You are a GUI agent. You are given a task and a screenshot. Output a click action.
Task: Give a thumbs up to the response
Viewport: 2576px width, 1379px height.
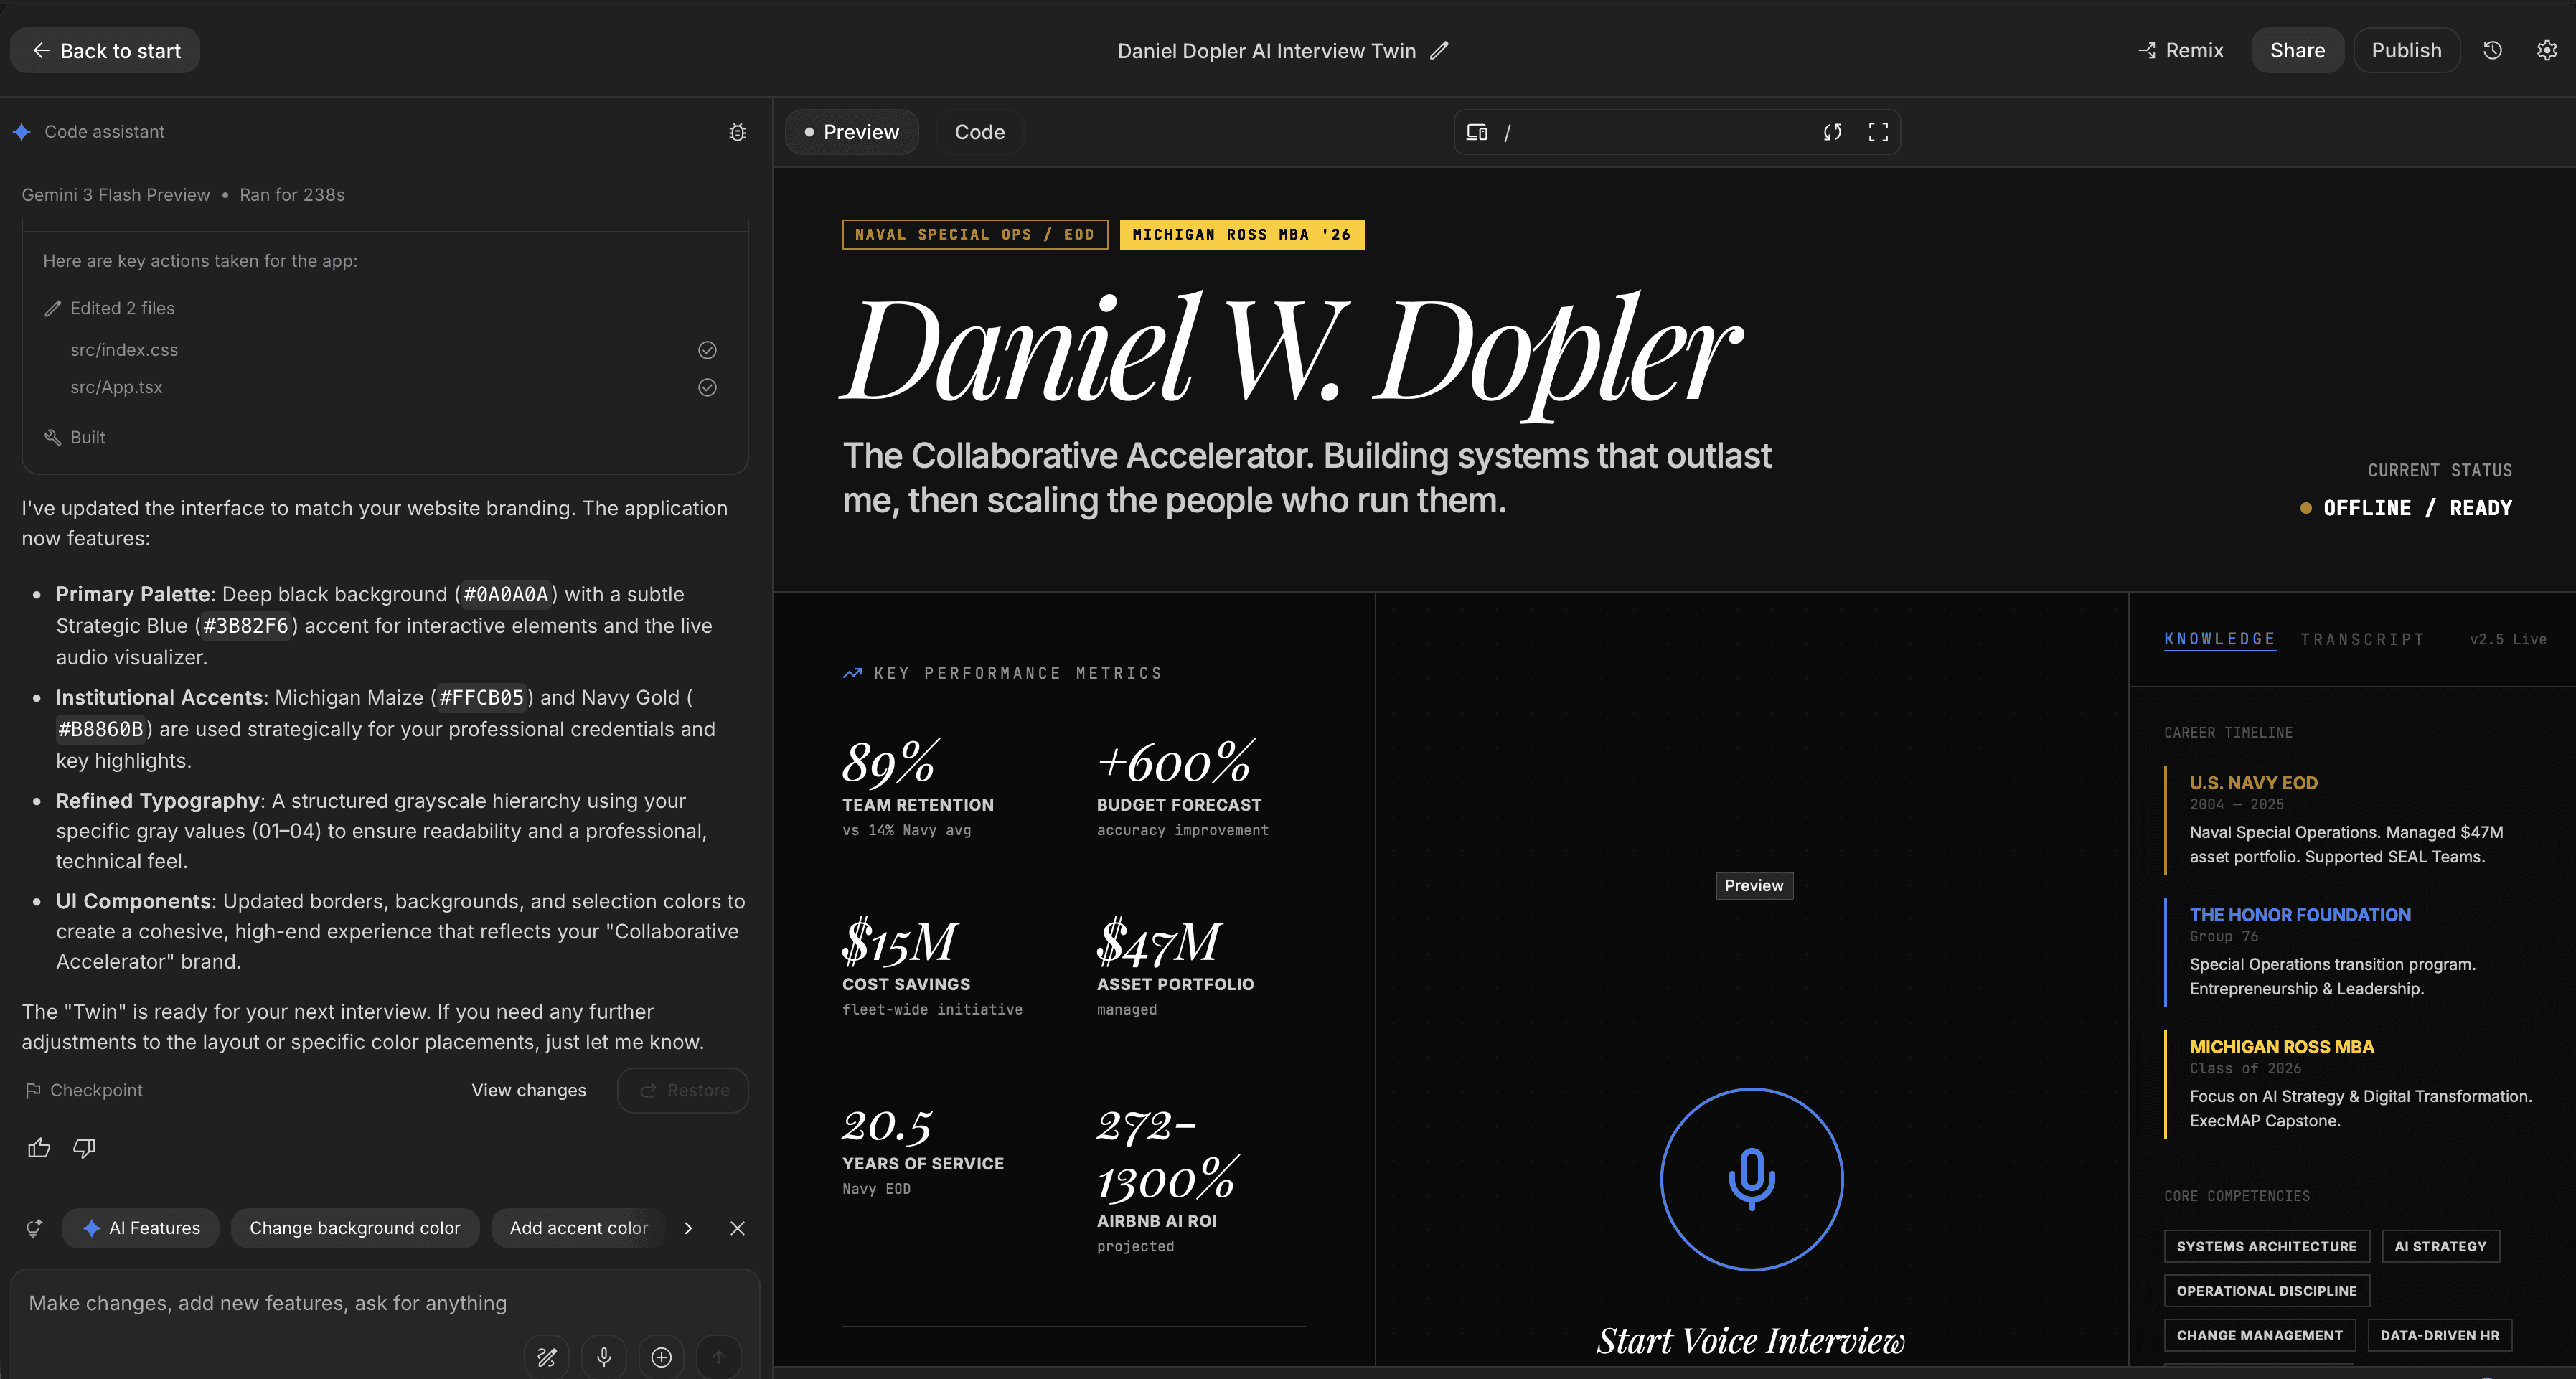(39, 1148)
